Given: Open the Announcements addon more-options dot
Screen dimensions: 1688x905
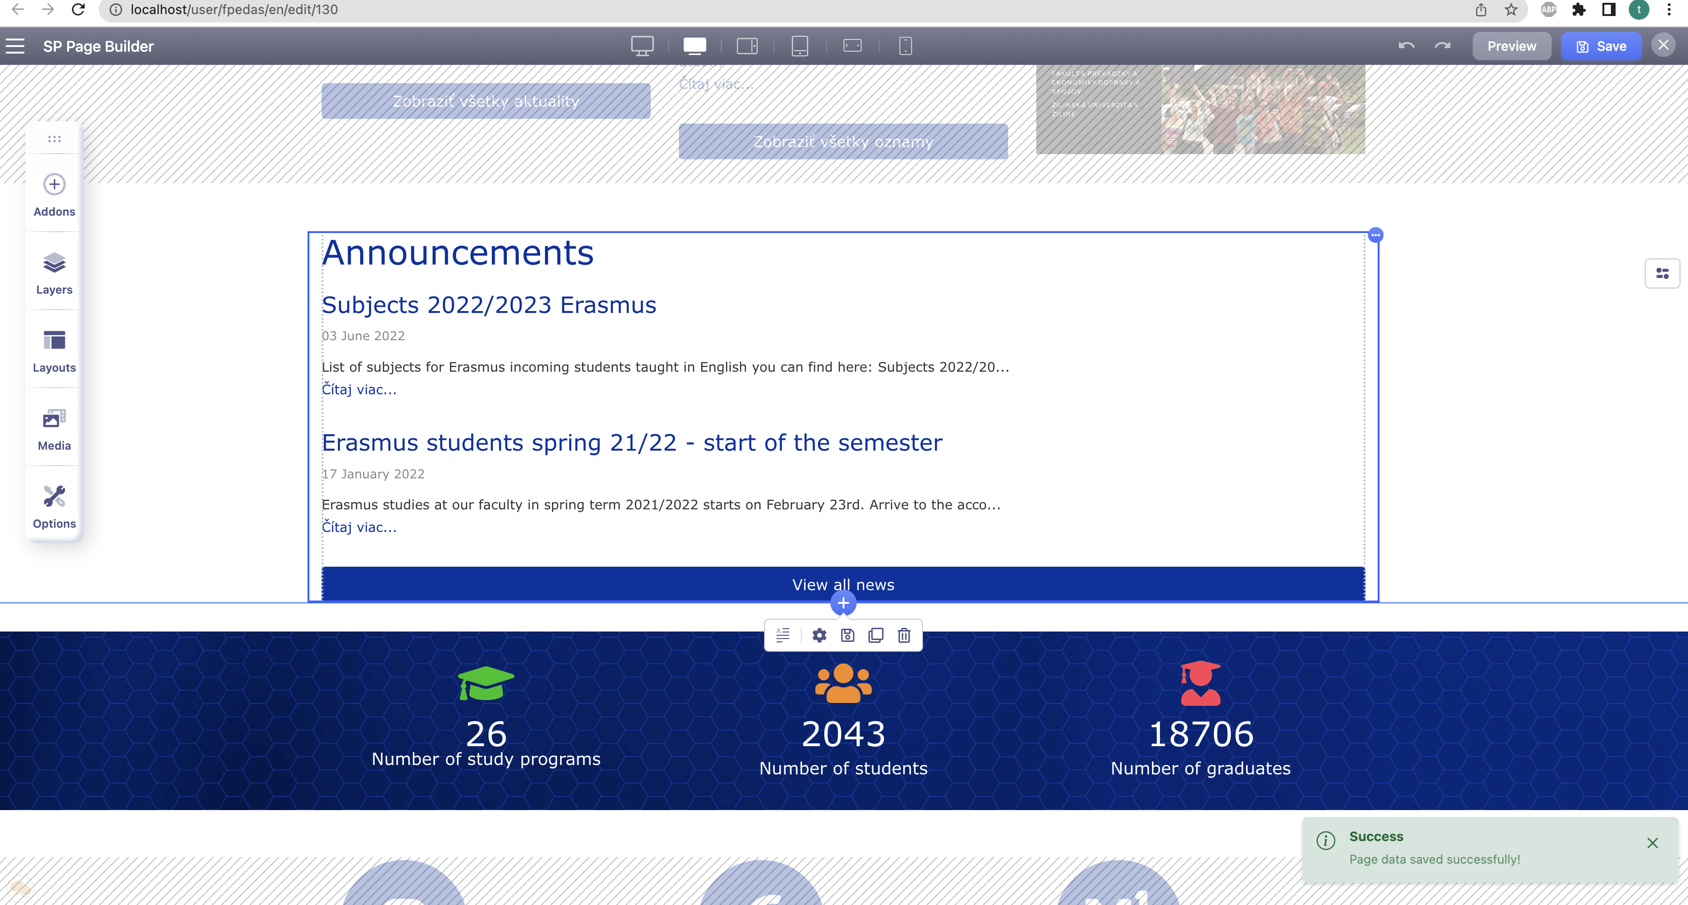Looking at the screenshot, I should (x=1375, y=235).
